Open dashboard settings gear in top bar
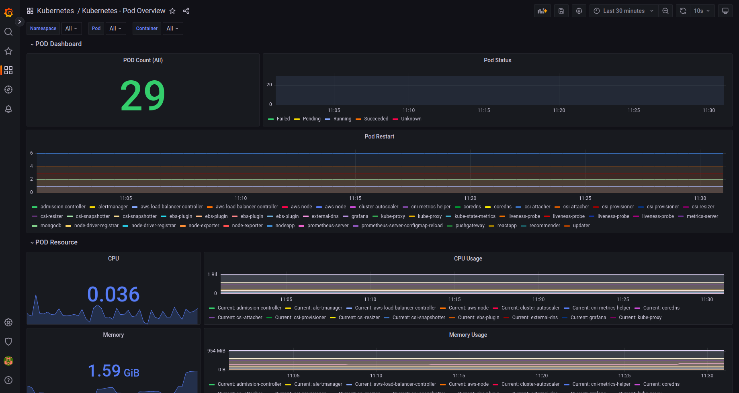Image resolution: width=739 pixels, height=393 pixels. click(x=579, y=11)
